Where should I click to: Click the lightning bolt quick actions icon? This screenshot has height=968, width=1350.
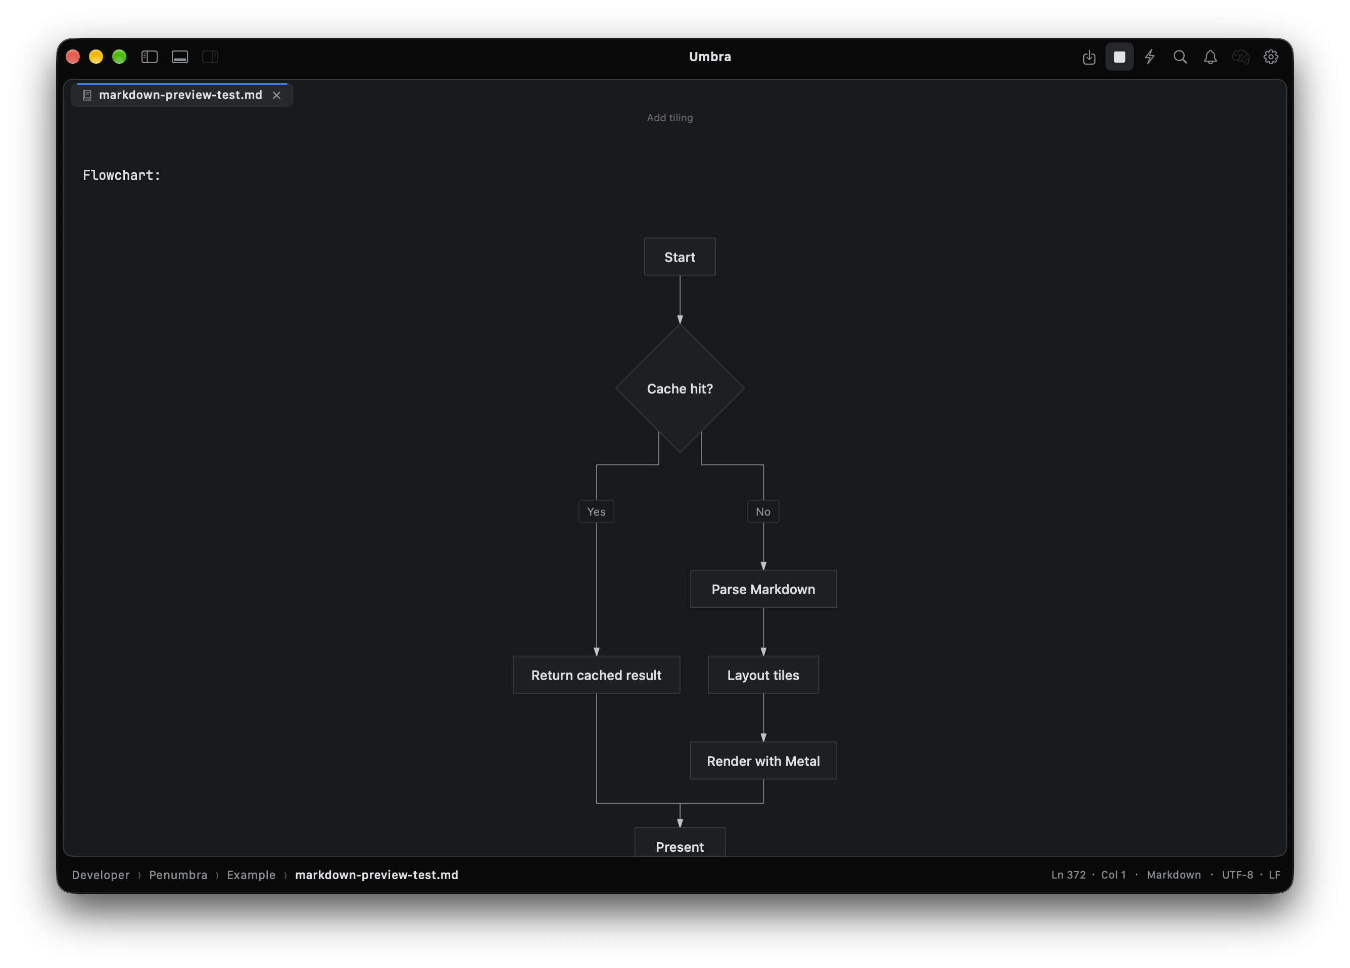pyautogui.click(x=1149, y=57)
